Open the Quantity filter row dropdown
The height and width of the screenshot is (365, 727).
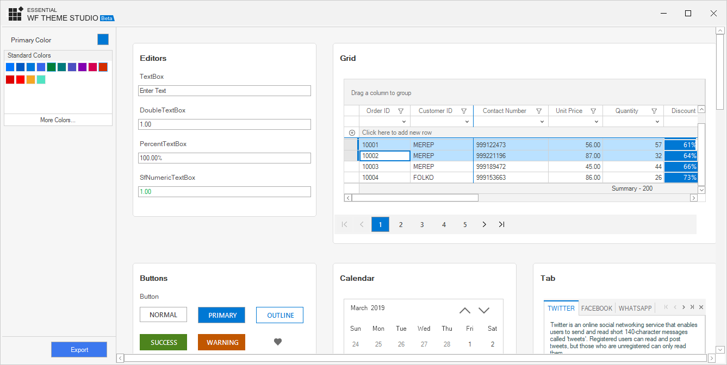coord(657,122)
